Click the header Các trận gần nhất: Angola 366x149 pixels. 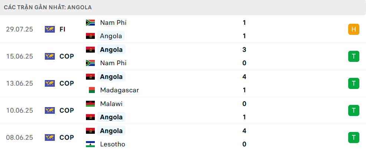48,7
